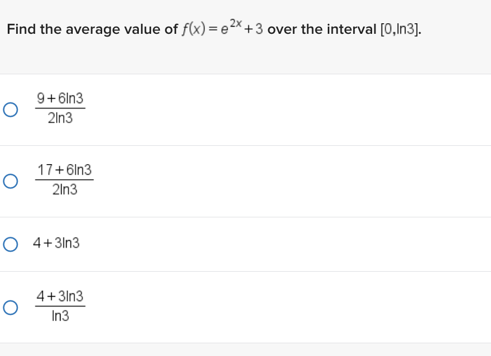Select the radio button for 4+3ln3
Screen dimensions: 491x356
(11, 243)
